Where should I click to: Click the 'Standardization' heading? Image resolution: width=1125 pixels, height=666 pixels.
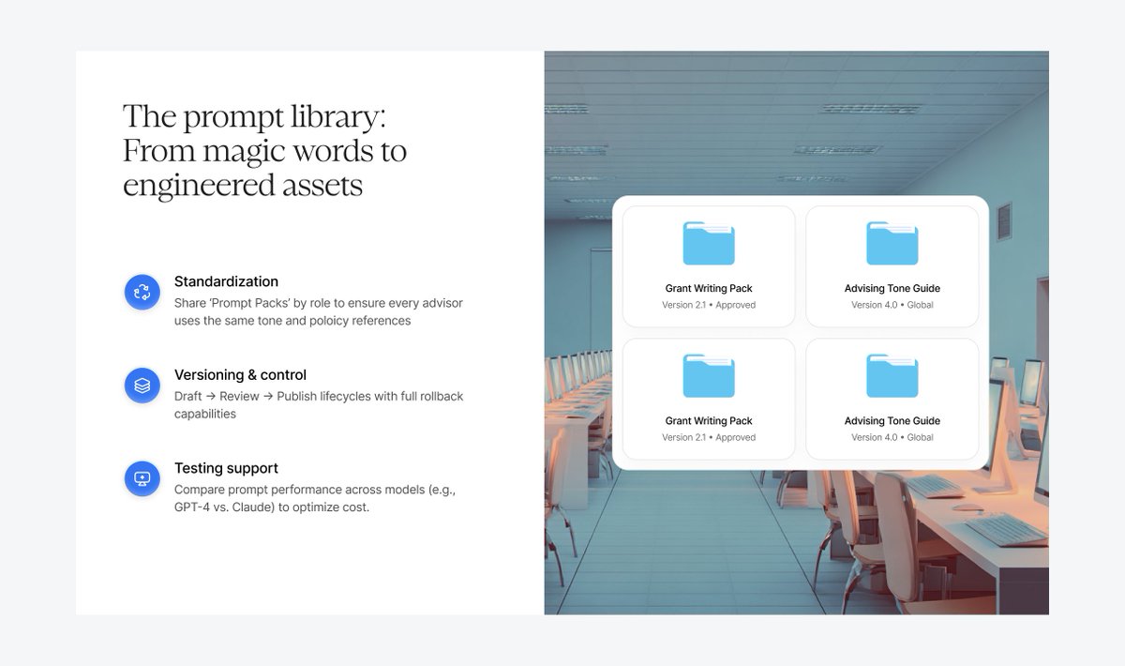point(226,281)
